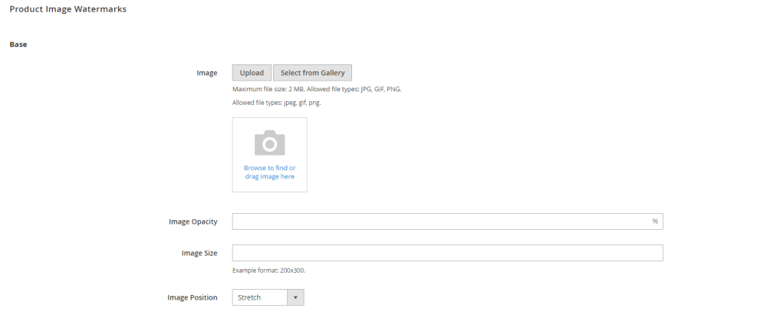Click the Image Position label
The image size is (767, 315).
point(193,297)
